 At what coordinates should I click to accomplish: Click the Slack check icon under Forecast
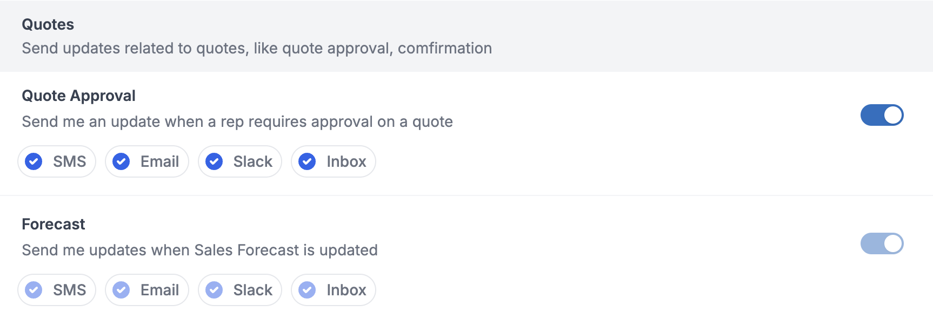point(214,290)
